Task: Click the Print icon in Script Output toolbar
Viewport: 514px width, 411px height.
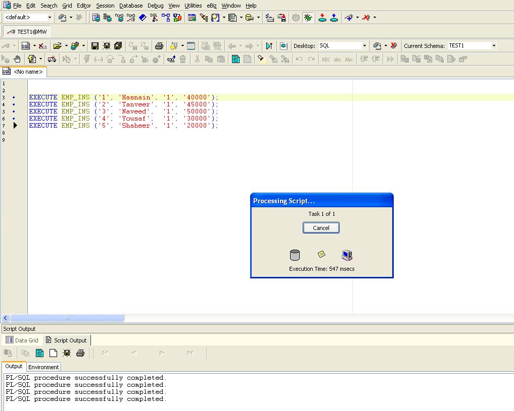Action: tap(79, 353)
